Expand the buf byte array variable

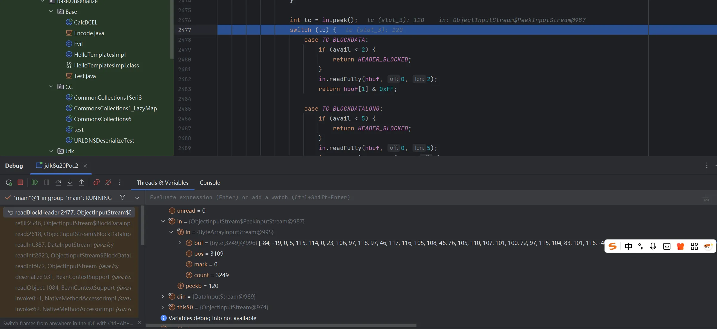pyautogui.click(x=180, y=243)
